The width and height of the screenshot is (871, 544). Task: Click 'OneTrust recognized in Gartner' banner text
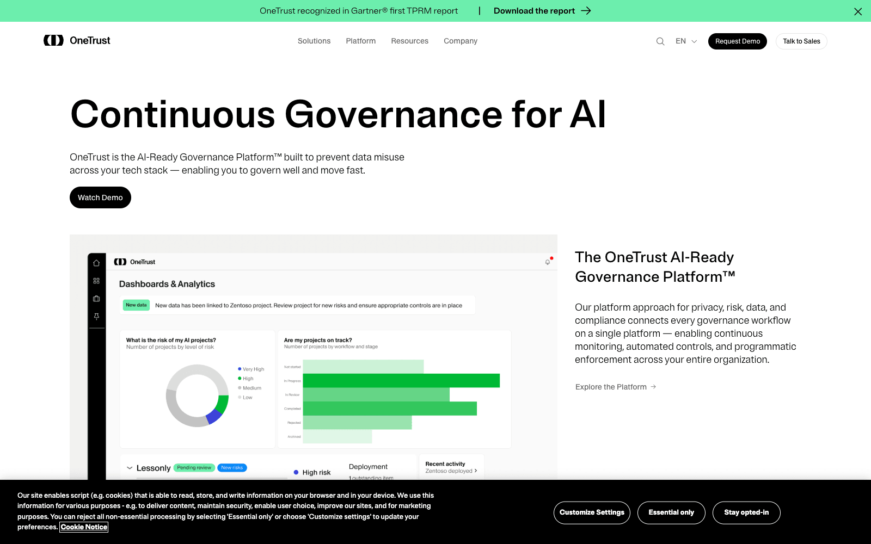pyautogui.click(x=359, y=11)
